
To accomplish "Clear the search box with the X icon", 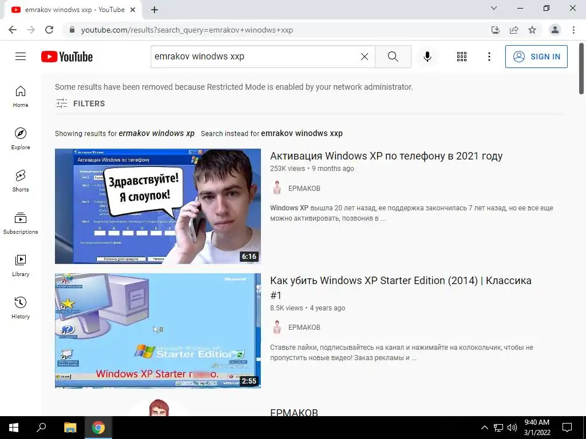I will 365,57.
